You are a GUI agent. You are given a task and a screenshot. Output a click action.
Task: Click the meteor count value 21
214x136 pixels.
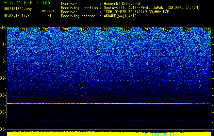tap(49, 16)
